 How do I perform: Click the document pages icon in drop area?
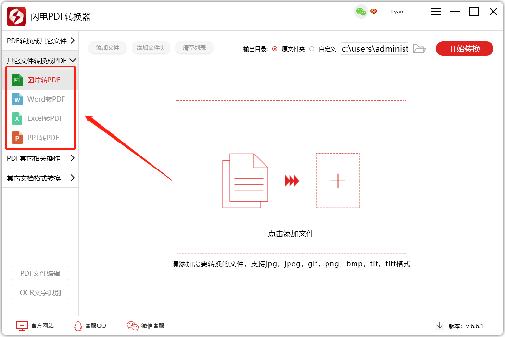click(245, 181)
